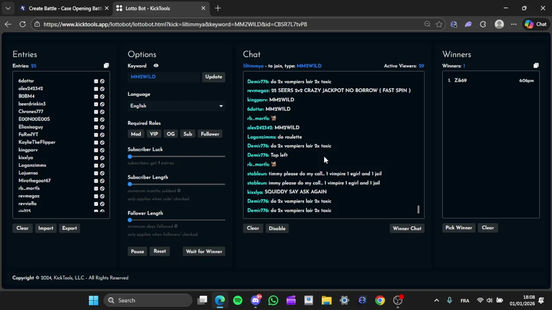Ban entry Chrones777 with the block icon
This screenshot has height=310, width=552.
click(x=102, y=112)
